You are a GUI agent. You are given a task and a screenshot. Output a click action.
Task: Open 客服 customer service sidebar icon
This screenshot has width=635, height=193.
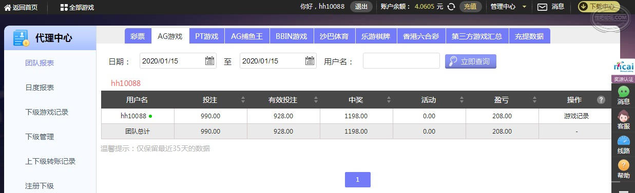pos(623,117)
